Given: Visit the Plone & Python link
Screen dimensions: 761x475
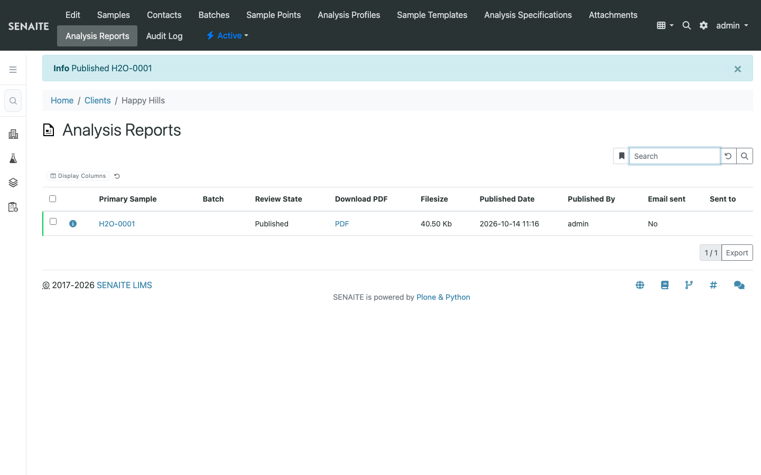Looking at the screenshot, I should (443, 297).
